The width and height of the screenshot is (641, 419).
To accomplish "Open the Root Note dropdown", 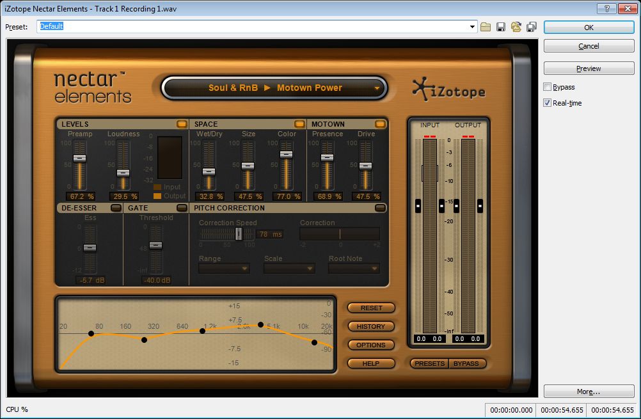I will tap(354, 269).
